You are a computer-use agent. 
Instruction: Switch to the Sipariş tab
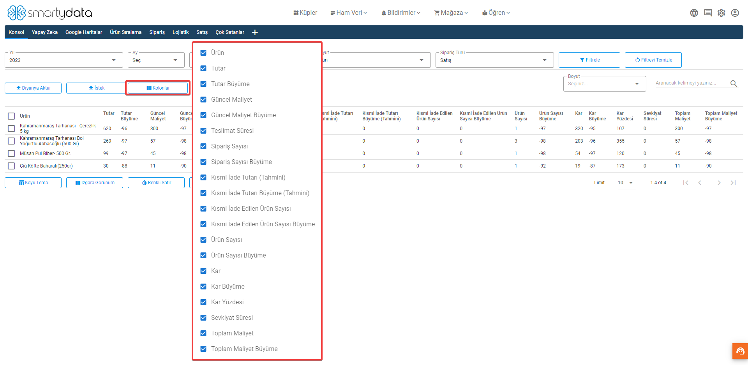[157, 32]
